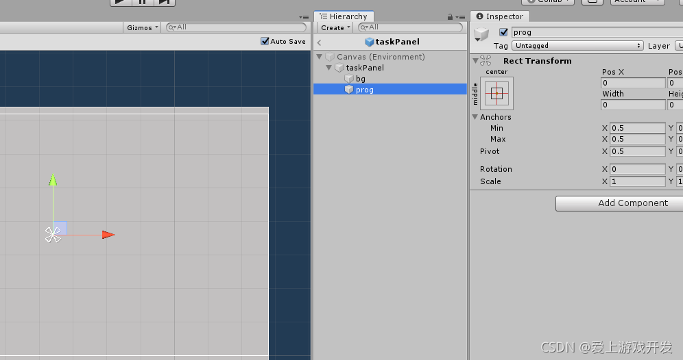
Task: Click the green Y-axis gizmo arrow
Action: pyautogui.click(x=53, y=180)
